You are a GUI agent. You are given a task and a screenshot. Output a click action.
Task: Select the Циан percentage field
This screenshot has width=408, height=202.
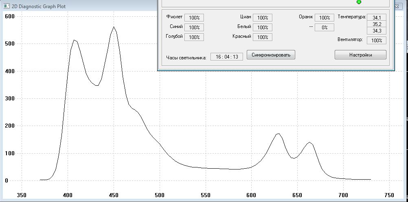click(x=263, y=17)
